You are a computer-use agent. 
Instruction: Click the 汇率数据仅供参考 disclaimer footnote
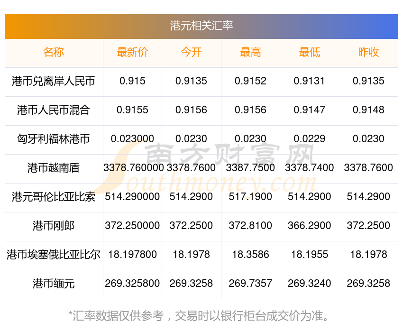[199, 315]
